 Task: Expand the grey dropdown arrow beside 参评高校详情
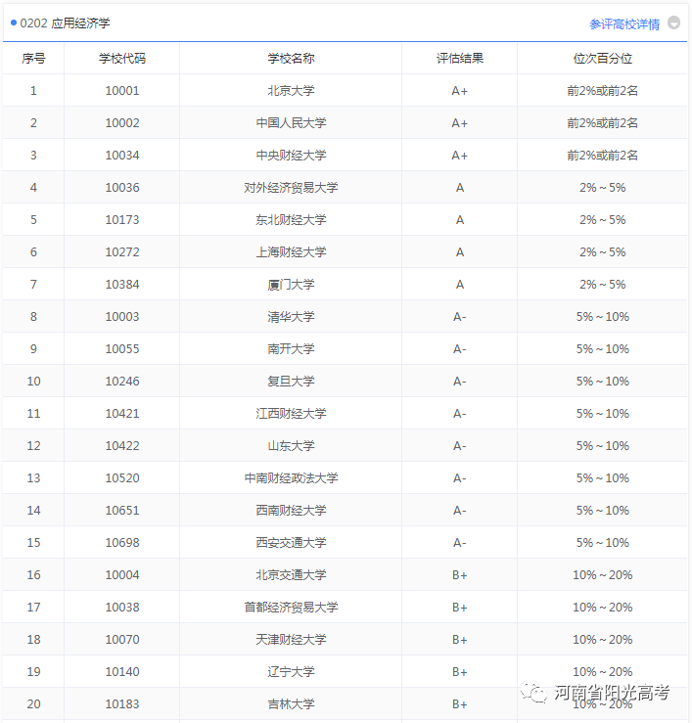point(674,23)
